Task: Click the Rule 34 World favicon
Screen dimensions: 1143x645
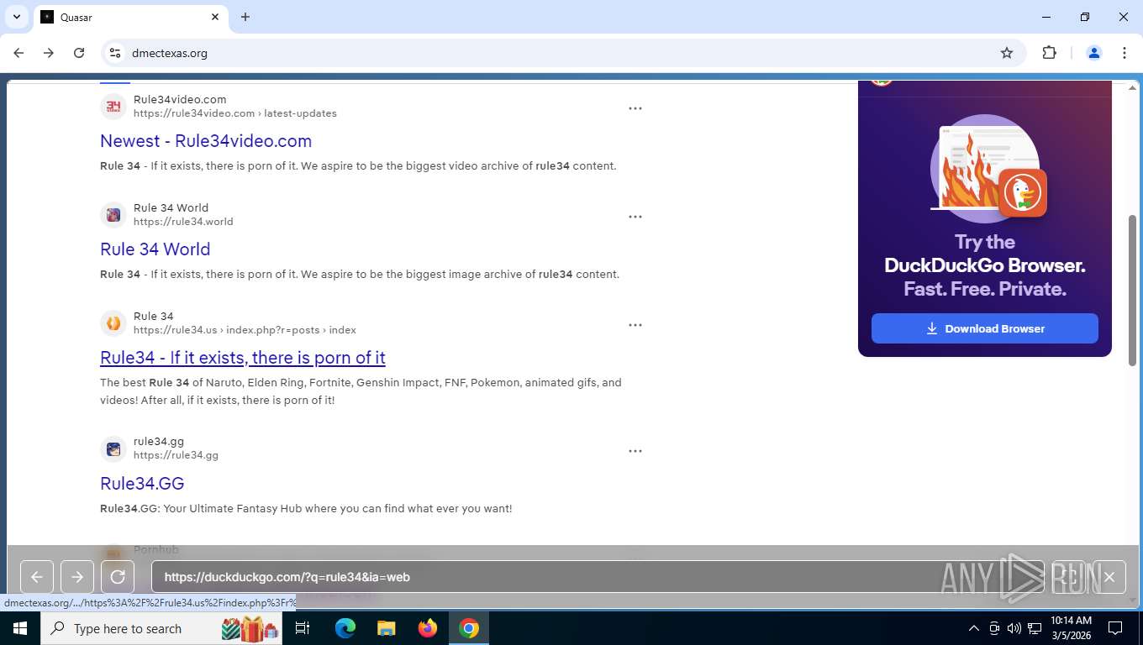Action: [x=113, y=214]
